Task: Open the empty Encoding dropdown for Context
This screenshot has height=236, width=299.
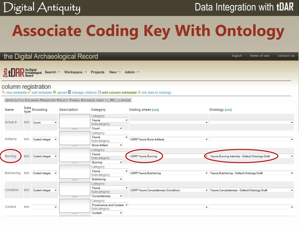Action: pos(45,207)
